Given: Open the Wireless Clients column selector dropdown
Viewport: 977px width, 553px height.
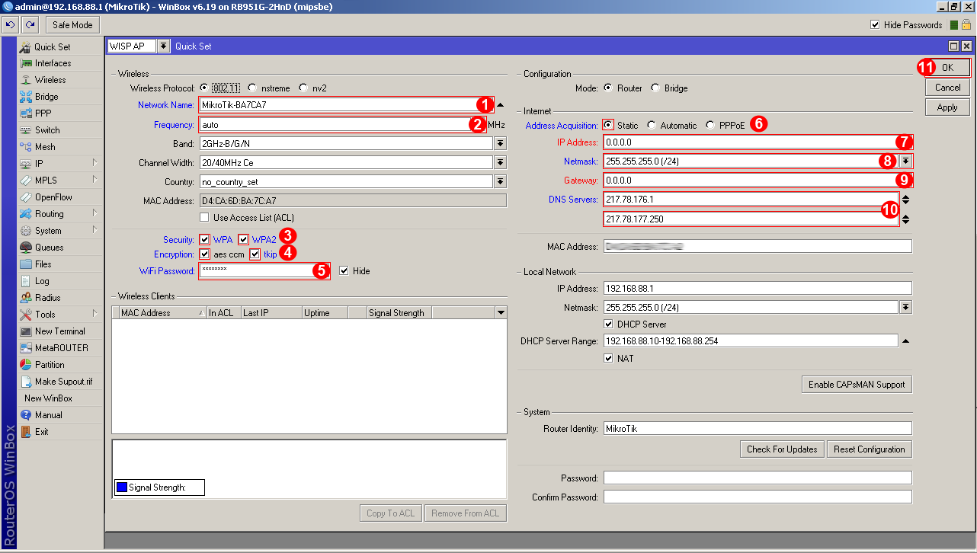Looking at the screenshot, I should (x=501, y=312).
